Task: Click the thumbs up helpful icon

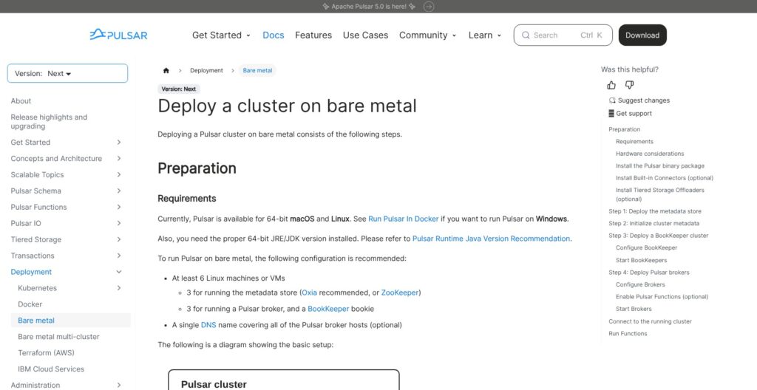Action: tap(611, 86)
